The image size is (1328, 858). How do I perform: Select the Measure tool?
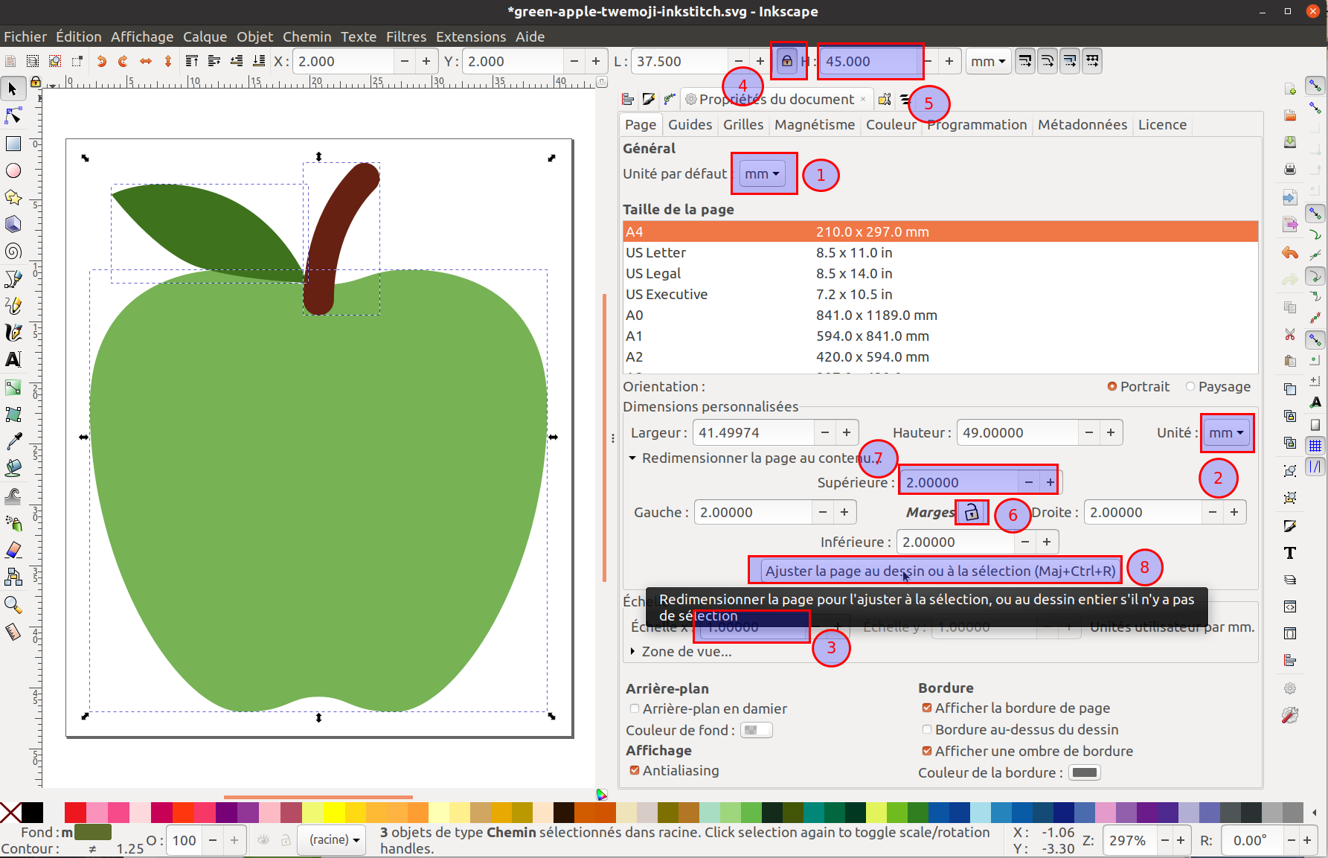[x=13, y=632]
